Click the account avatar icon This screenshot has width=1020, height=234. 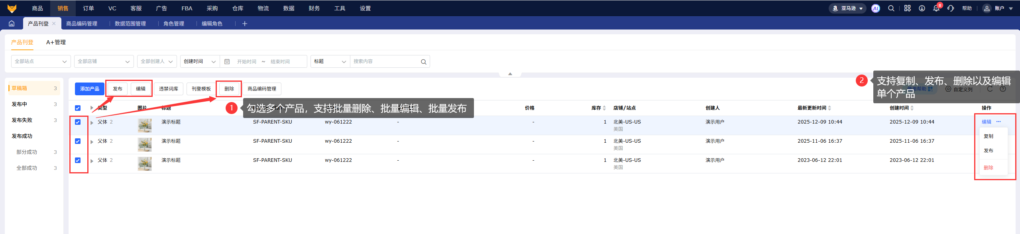point(987,8)
